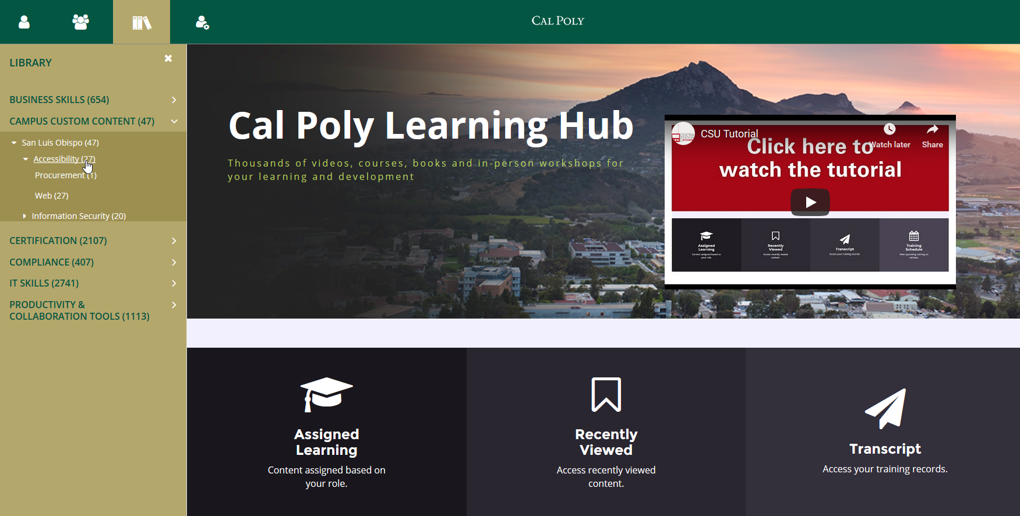Click the graduation cap Assigned Learning icon
1020x516 pixels.
pyautogui.click(x=326, y=394)
